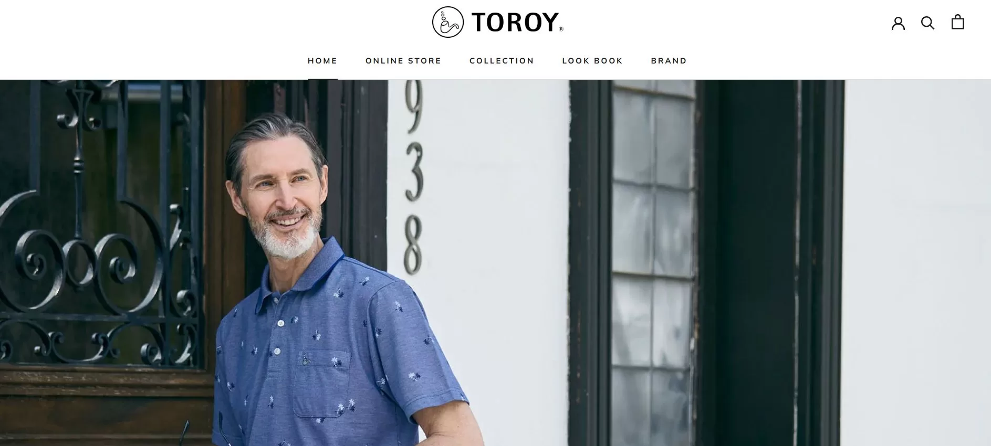Click the house number 3 in photo
This screenshot has height=446, width=991.
[414, 172]
